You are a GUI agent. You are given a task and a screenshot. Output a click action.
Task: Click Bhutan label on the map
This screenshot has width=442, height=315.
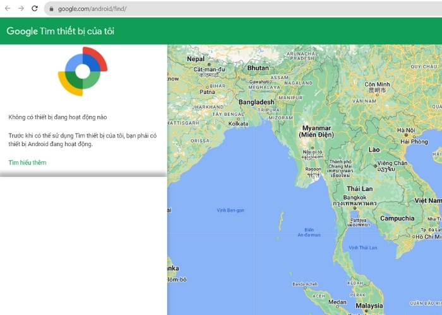258,68
